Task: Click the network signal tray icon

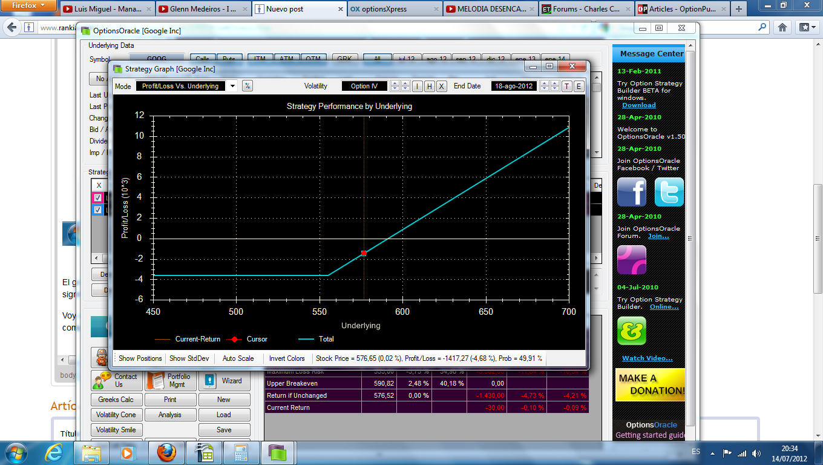Action: click(x=742, y=453)
